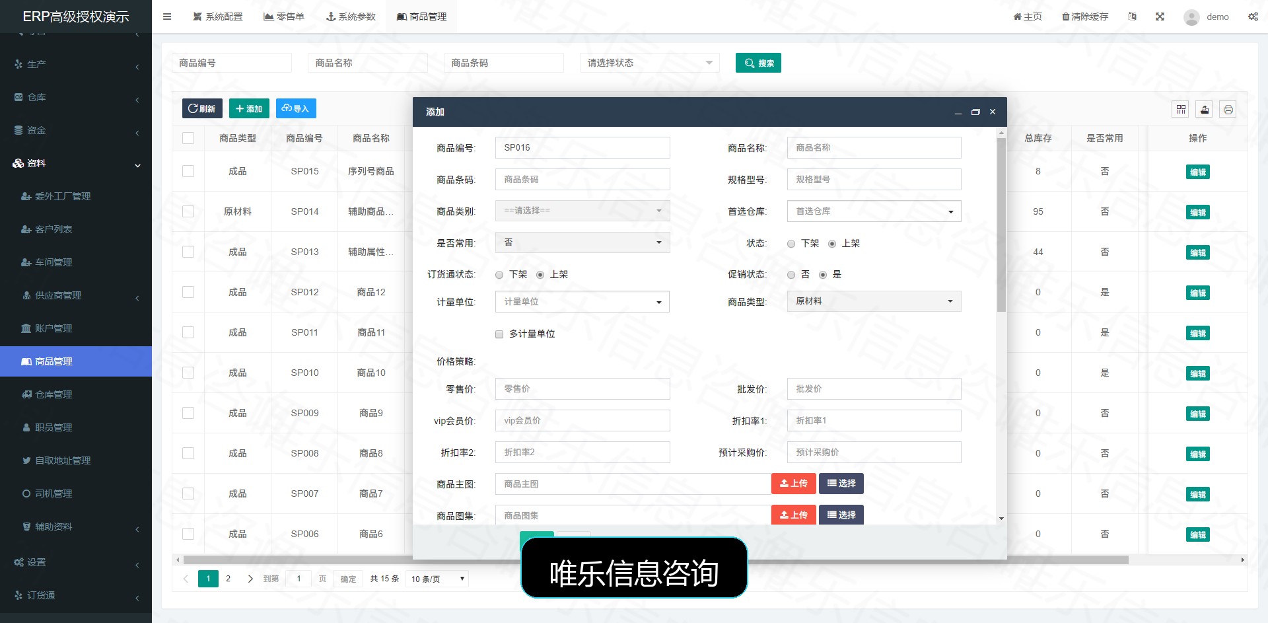Click the fullscreen toggle icon in header
This screenshot has height=623, width=1268.
tap(1160, 17)
